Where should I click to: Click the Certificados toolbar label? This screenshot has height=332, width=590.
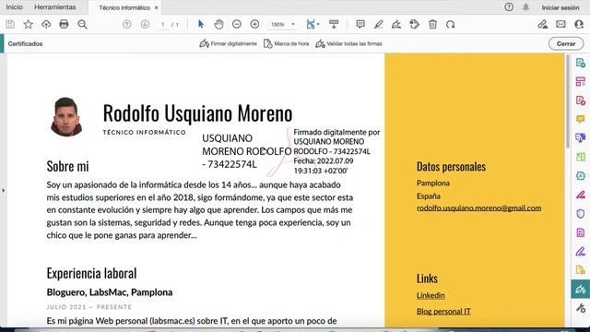tap(25, 43)
